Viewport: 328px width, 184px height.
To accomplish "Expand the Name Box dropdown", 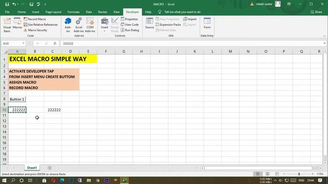I will tap(23, 43).
